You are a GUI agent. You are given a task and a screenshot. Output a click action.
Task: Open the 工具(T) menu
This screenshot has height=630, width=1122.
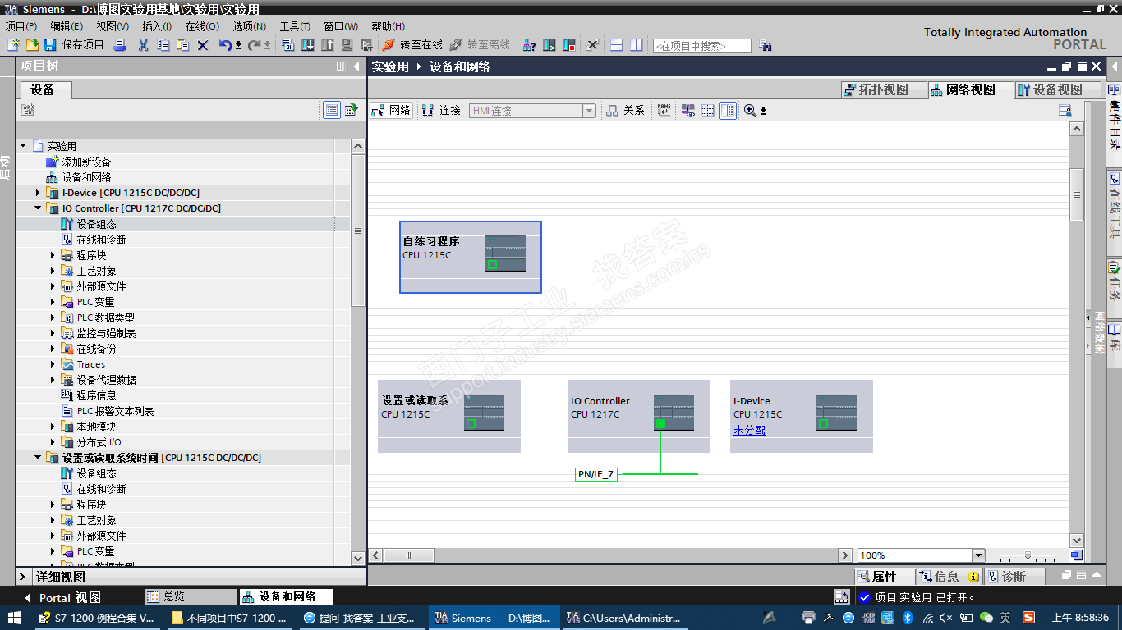295,26
